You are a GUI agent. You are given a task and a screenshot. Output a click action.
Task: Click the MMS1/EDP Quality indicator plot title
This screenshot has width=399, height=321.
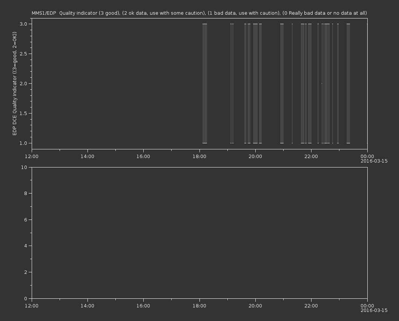(199, 13)
